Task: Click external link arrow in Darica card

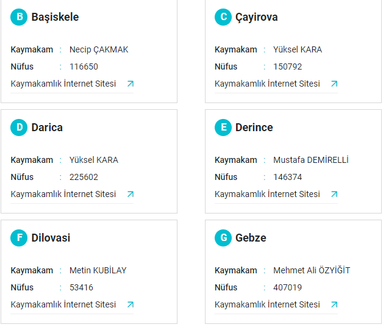Action: 131,194
